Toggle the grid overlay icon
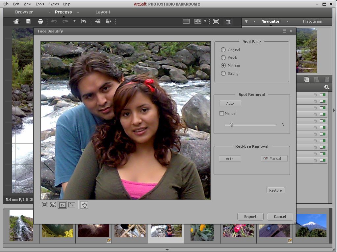Screen dimensions: 337x252 point(228,22)
